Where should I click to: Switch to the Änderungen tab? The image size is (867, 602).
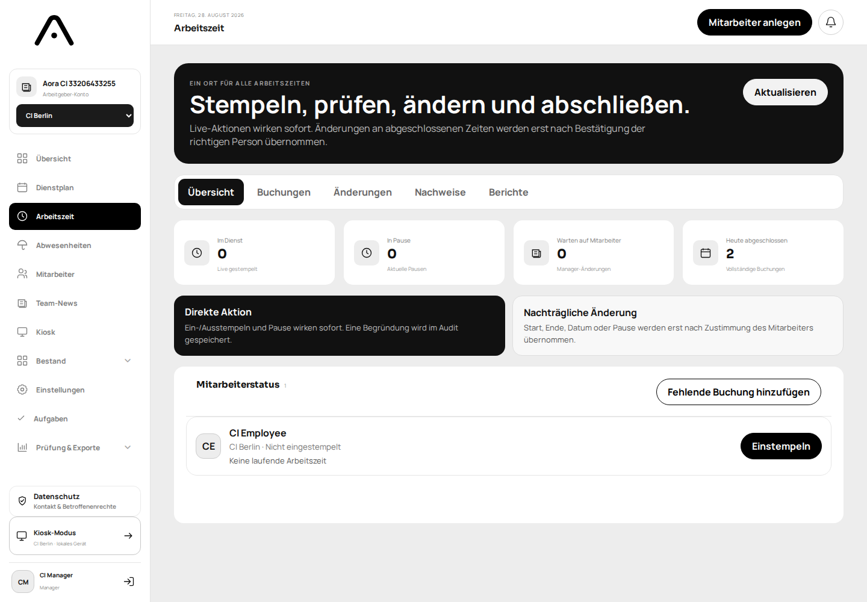pyautogui.click(x=362, y=192)
